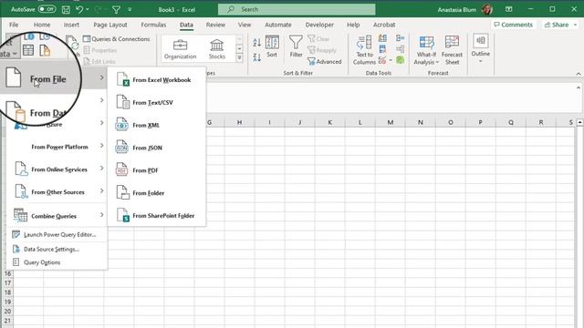The height and width of the screenshot is (328, 584).
Task: Click Queries & Connections
Action: (x=117, y=38)
